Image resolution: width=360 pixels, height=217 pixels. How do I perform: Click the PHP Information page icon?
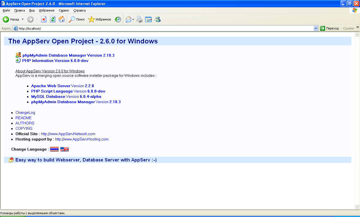pyautogui.click(x=18, y=60)
